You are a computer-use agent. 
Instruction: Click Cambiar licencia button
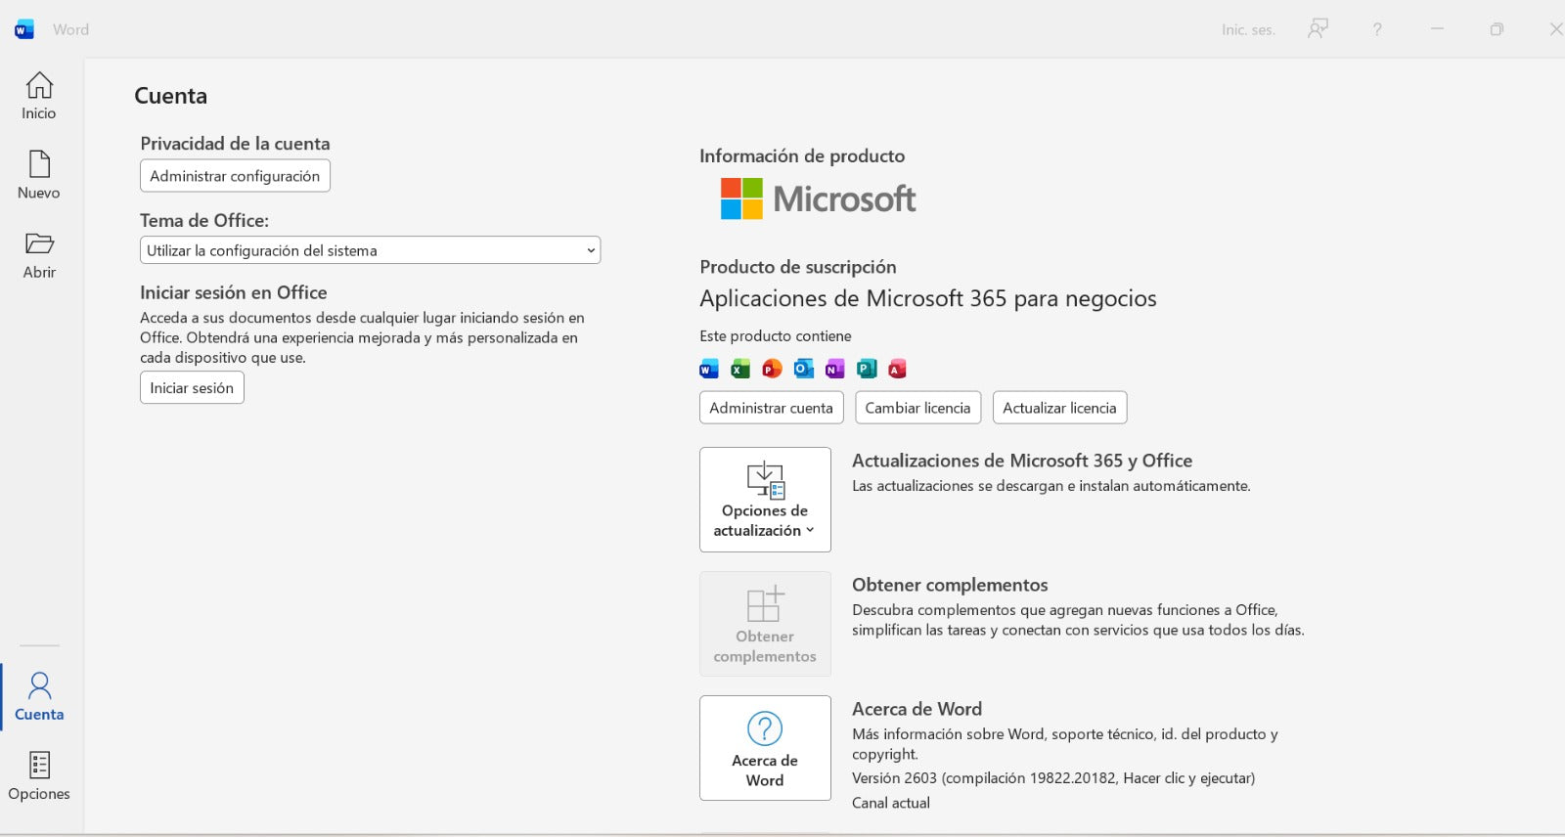coord(917,408)
